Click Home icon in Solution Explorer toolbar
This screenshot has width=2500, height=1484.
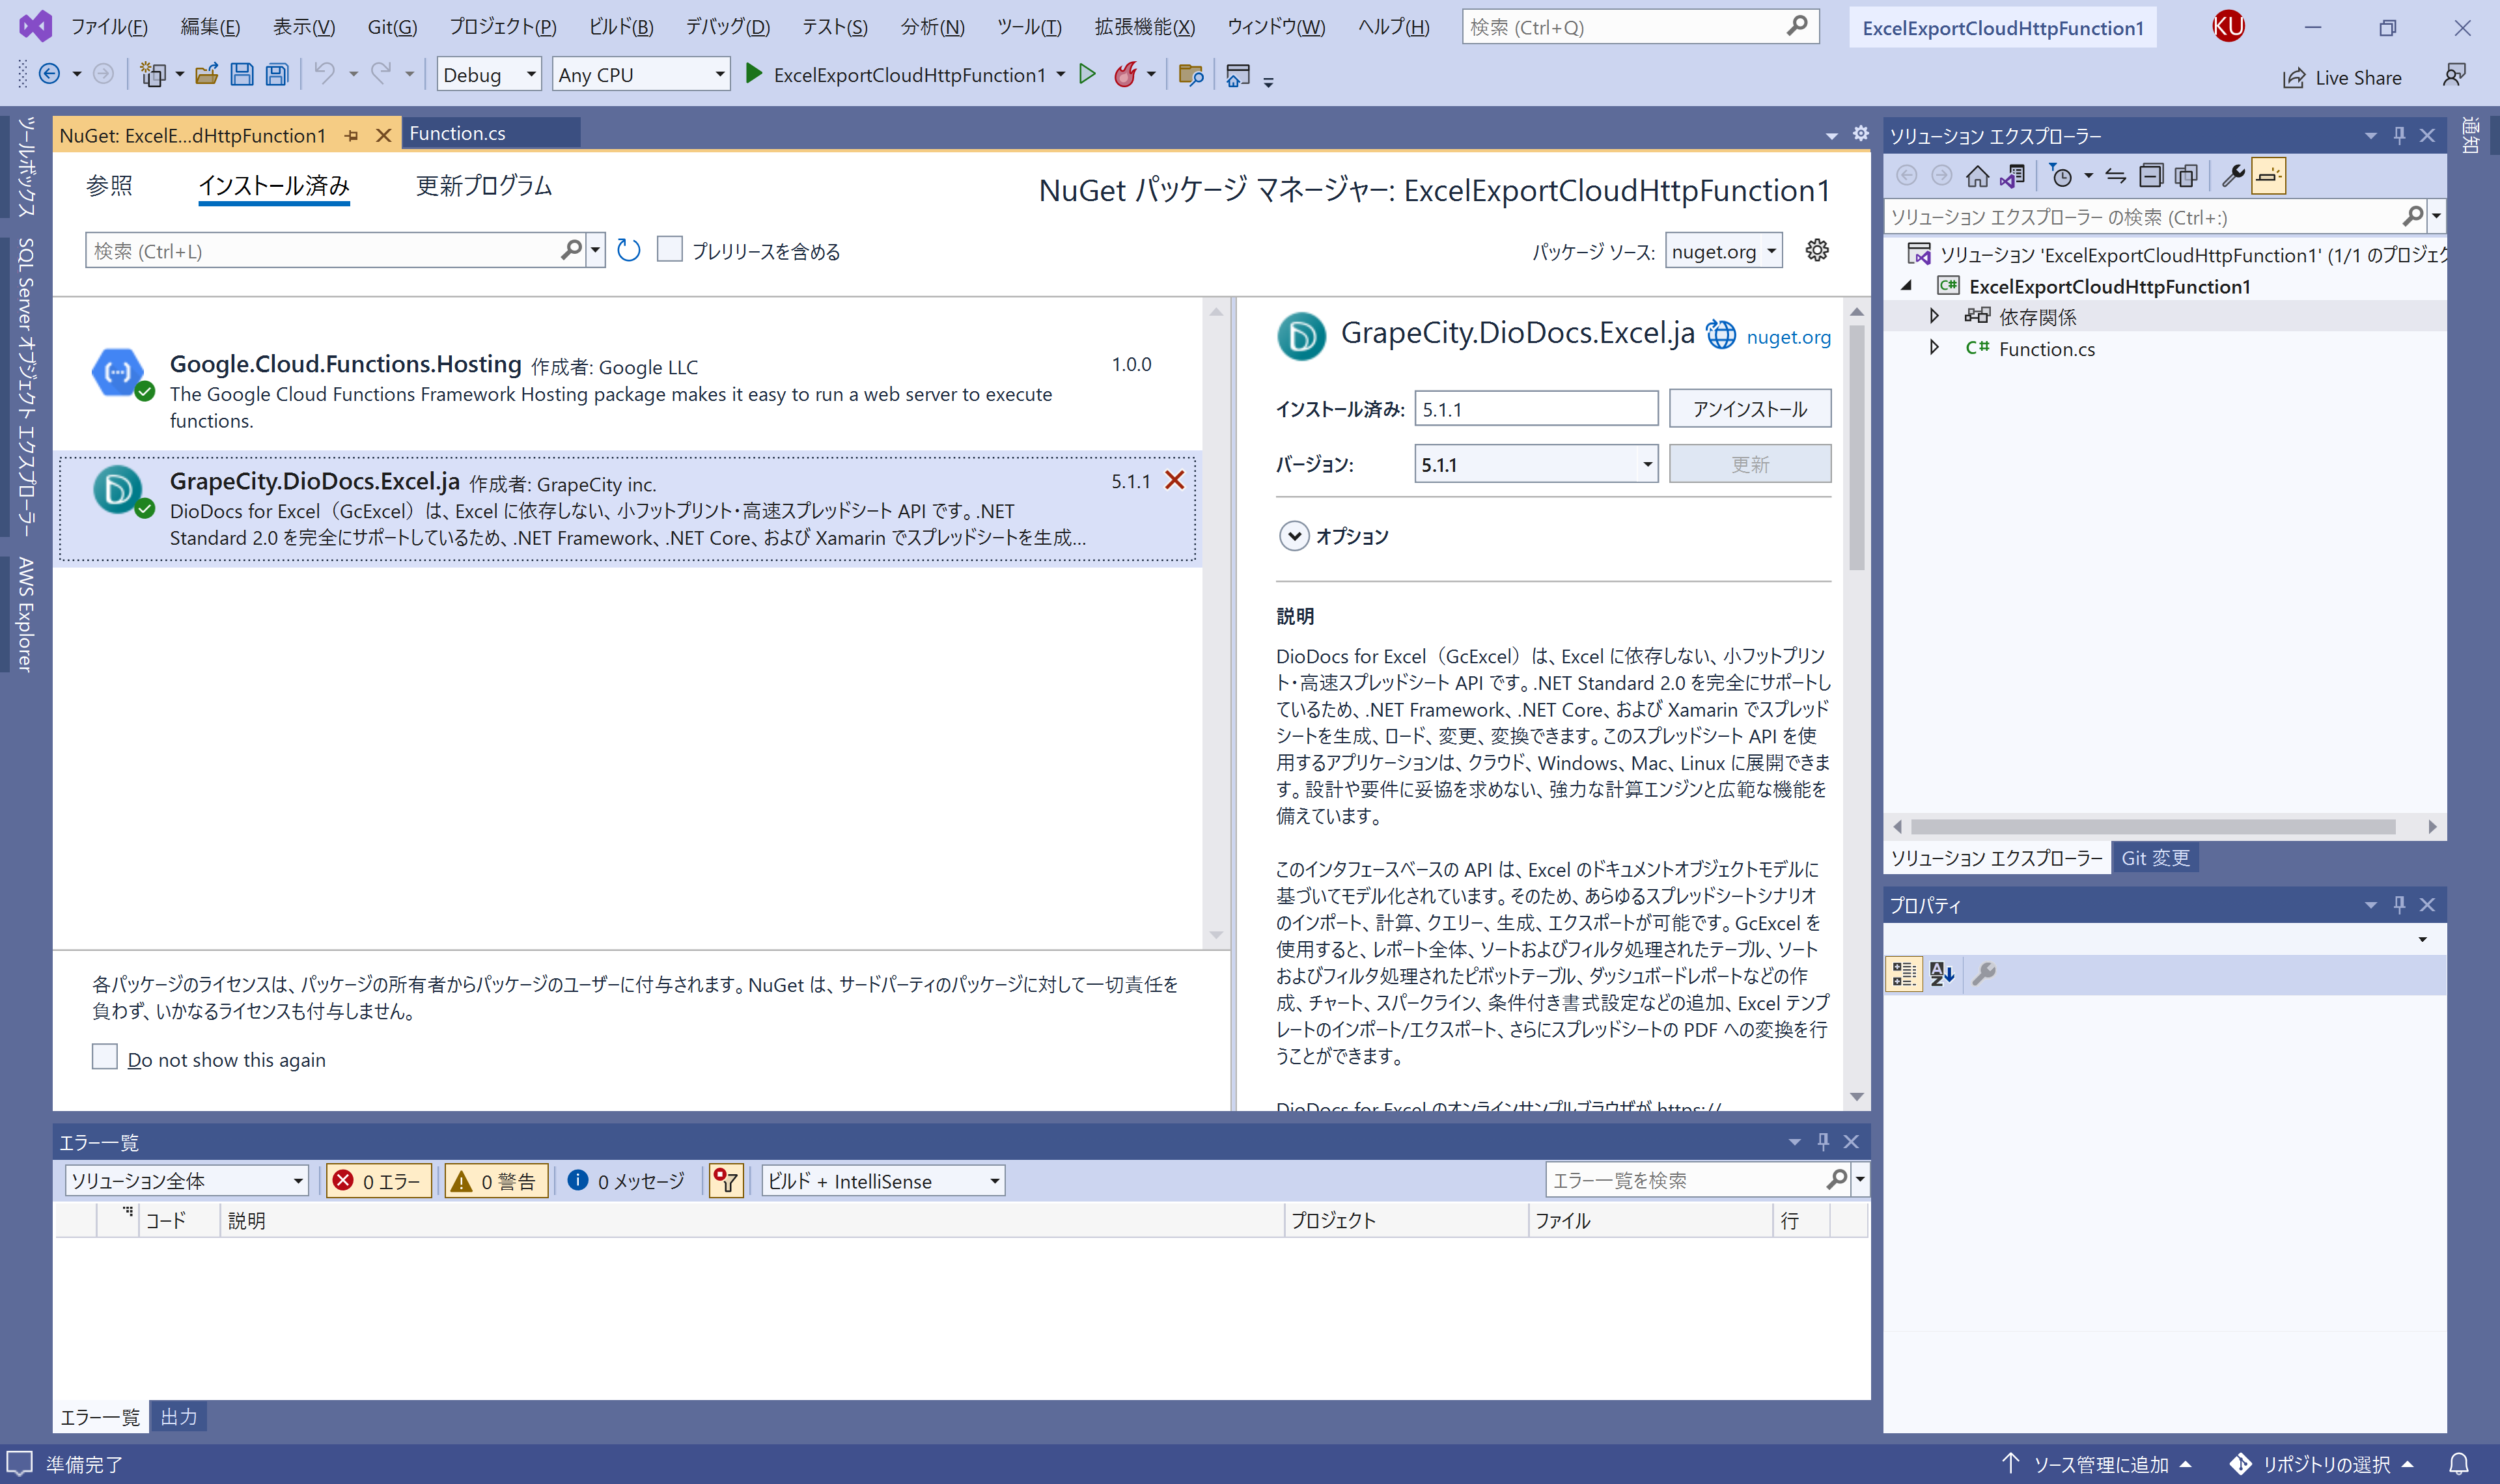point(1977,177)
